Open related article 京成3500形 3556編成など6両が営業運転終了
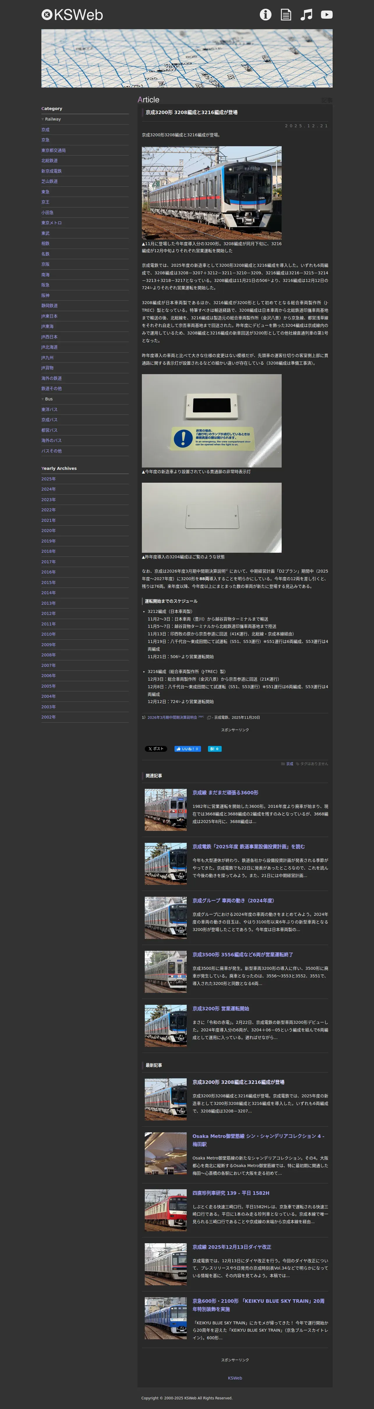Screen dimensions: 374x1409 click(242, 955)
